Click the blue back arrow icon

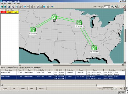coord(25,7)
